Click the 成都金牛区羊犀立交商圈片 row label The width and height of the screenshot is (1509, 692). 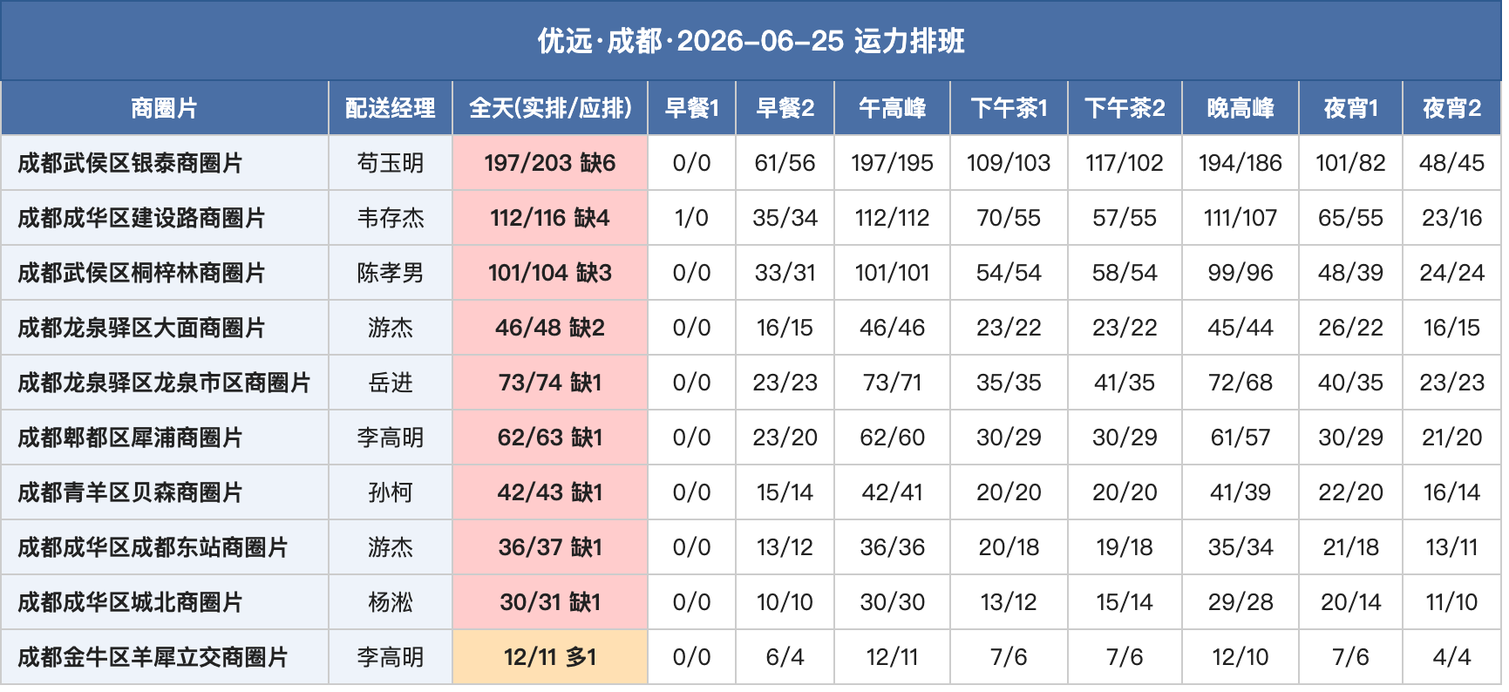(153, 657)
